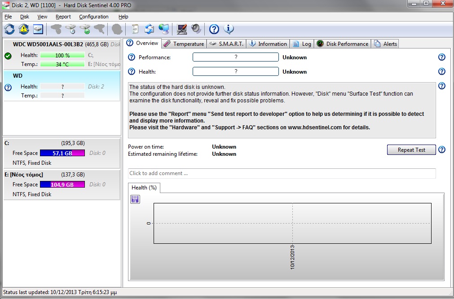Screen dimensions: 454x299
Task: Select the WD disk entry
Action: coord(62,86)
